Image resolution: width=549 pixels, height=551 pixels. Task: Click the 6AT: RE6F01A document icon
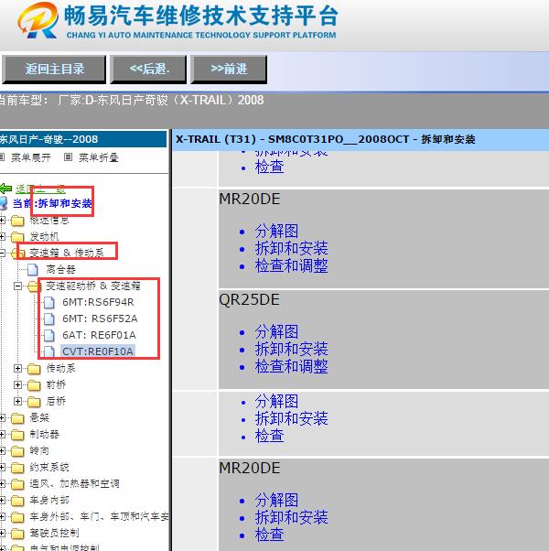pos(49,335)
